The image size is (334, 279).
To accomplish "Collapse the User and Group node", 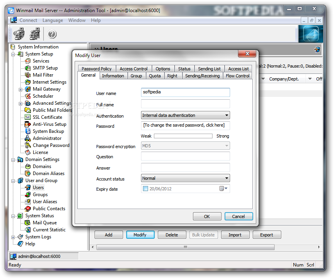I will pyautogui.click(x=13, y=181).
